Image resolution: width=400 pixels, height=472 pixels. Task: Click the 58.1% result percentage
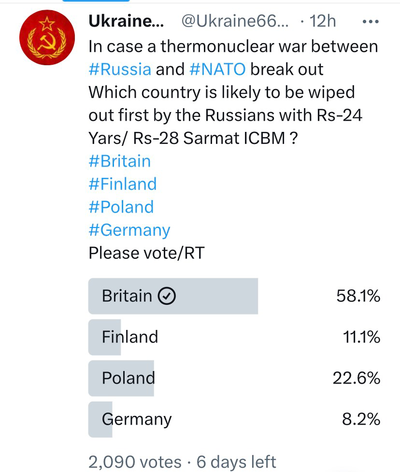pos(358,296)
